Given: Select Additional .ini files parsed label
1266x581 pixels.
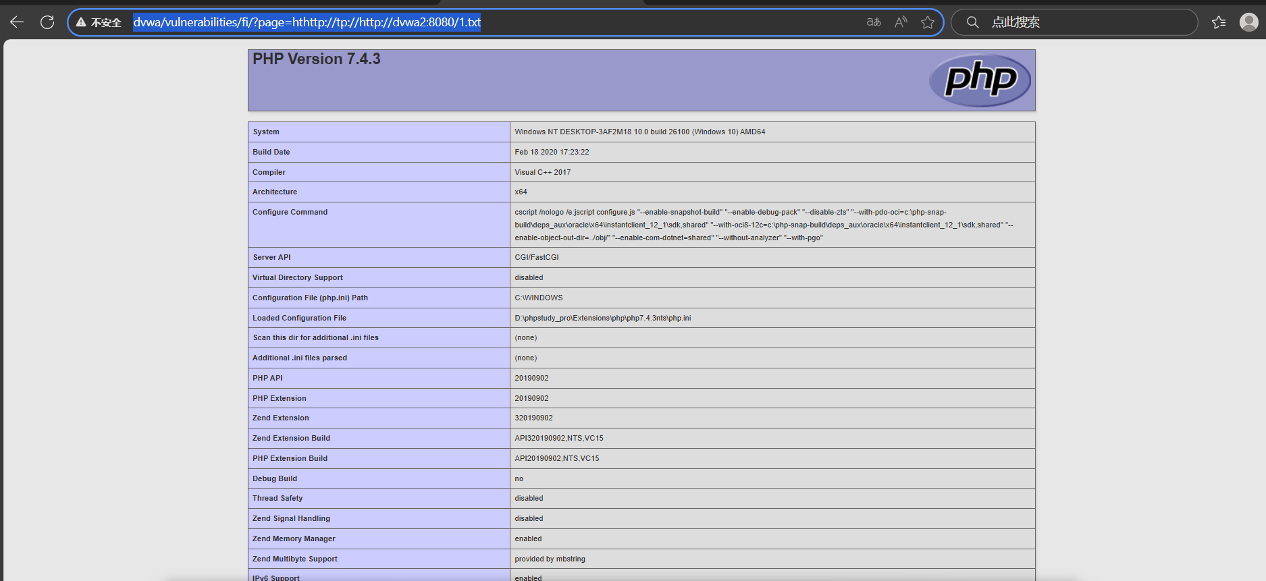Looking at the screenshot, I should coord(300,358).
